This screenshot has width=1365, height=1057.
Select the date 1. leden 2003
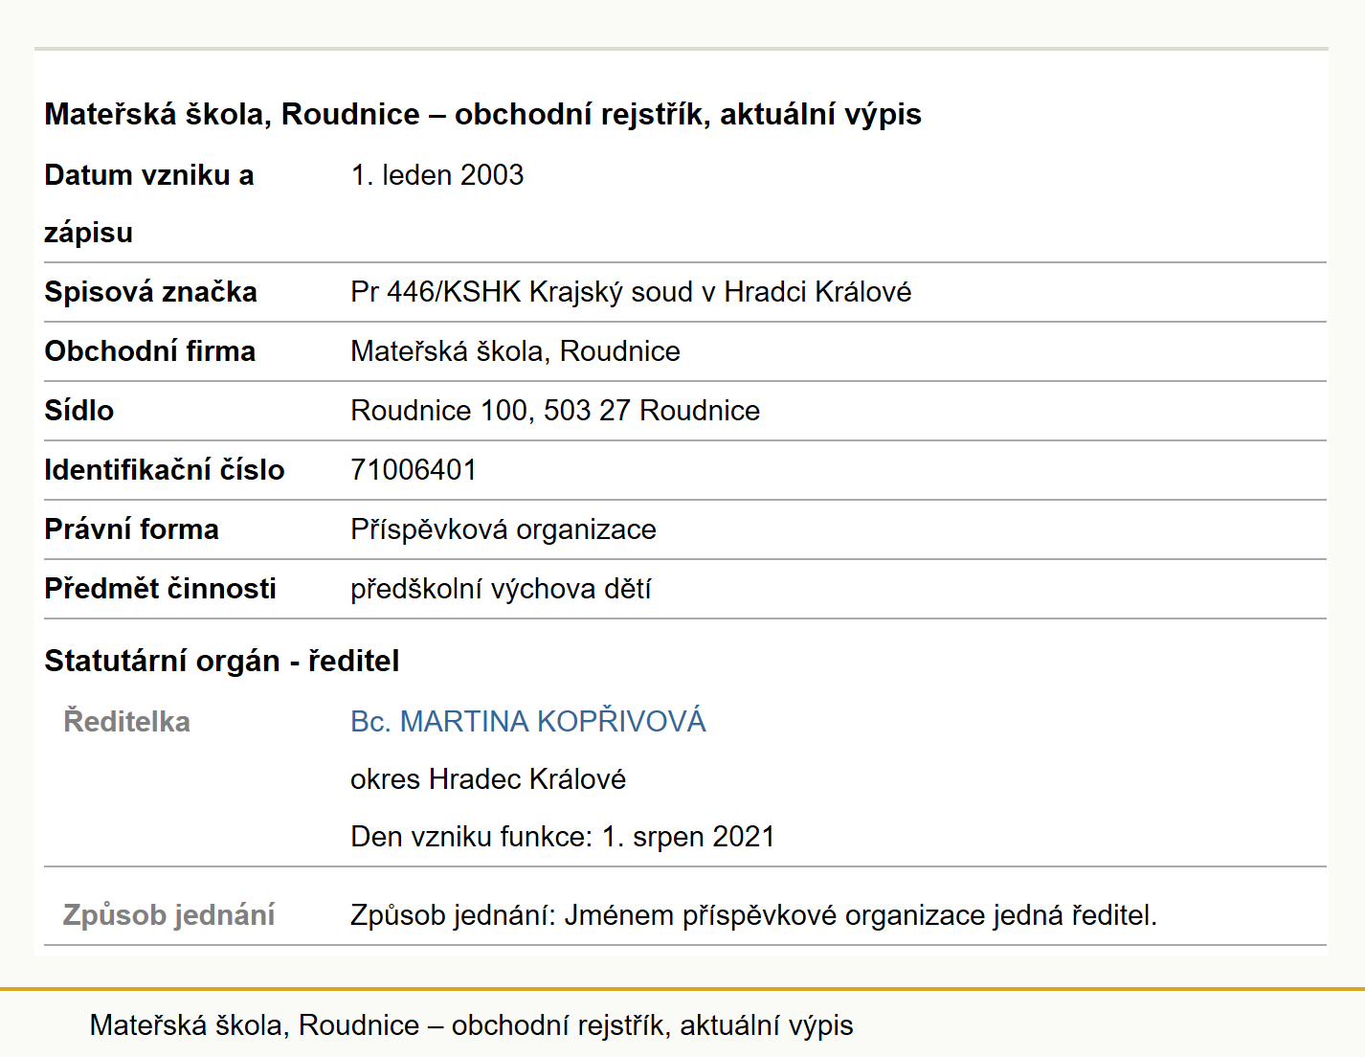pyautogui.click(x=437, y=175)
